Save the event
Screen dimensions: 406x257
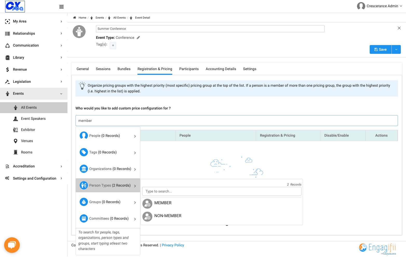pos(381,49)
